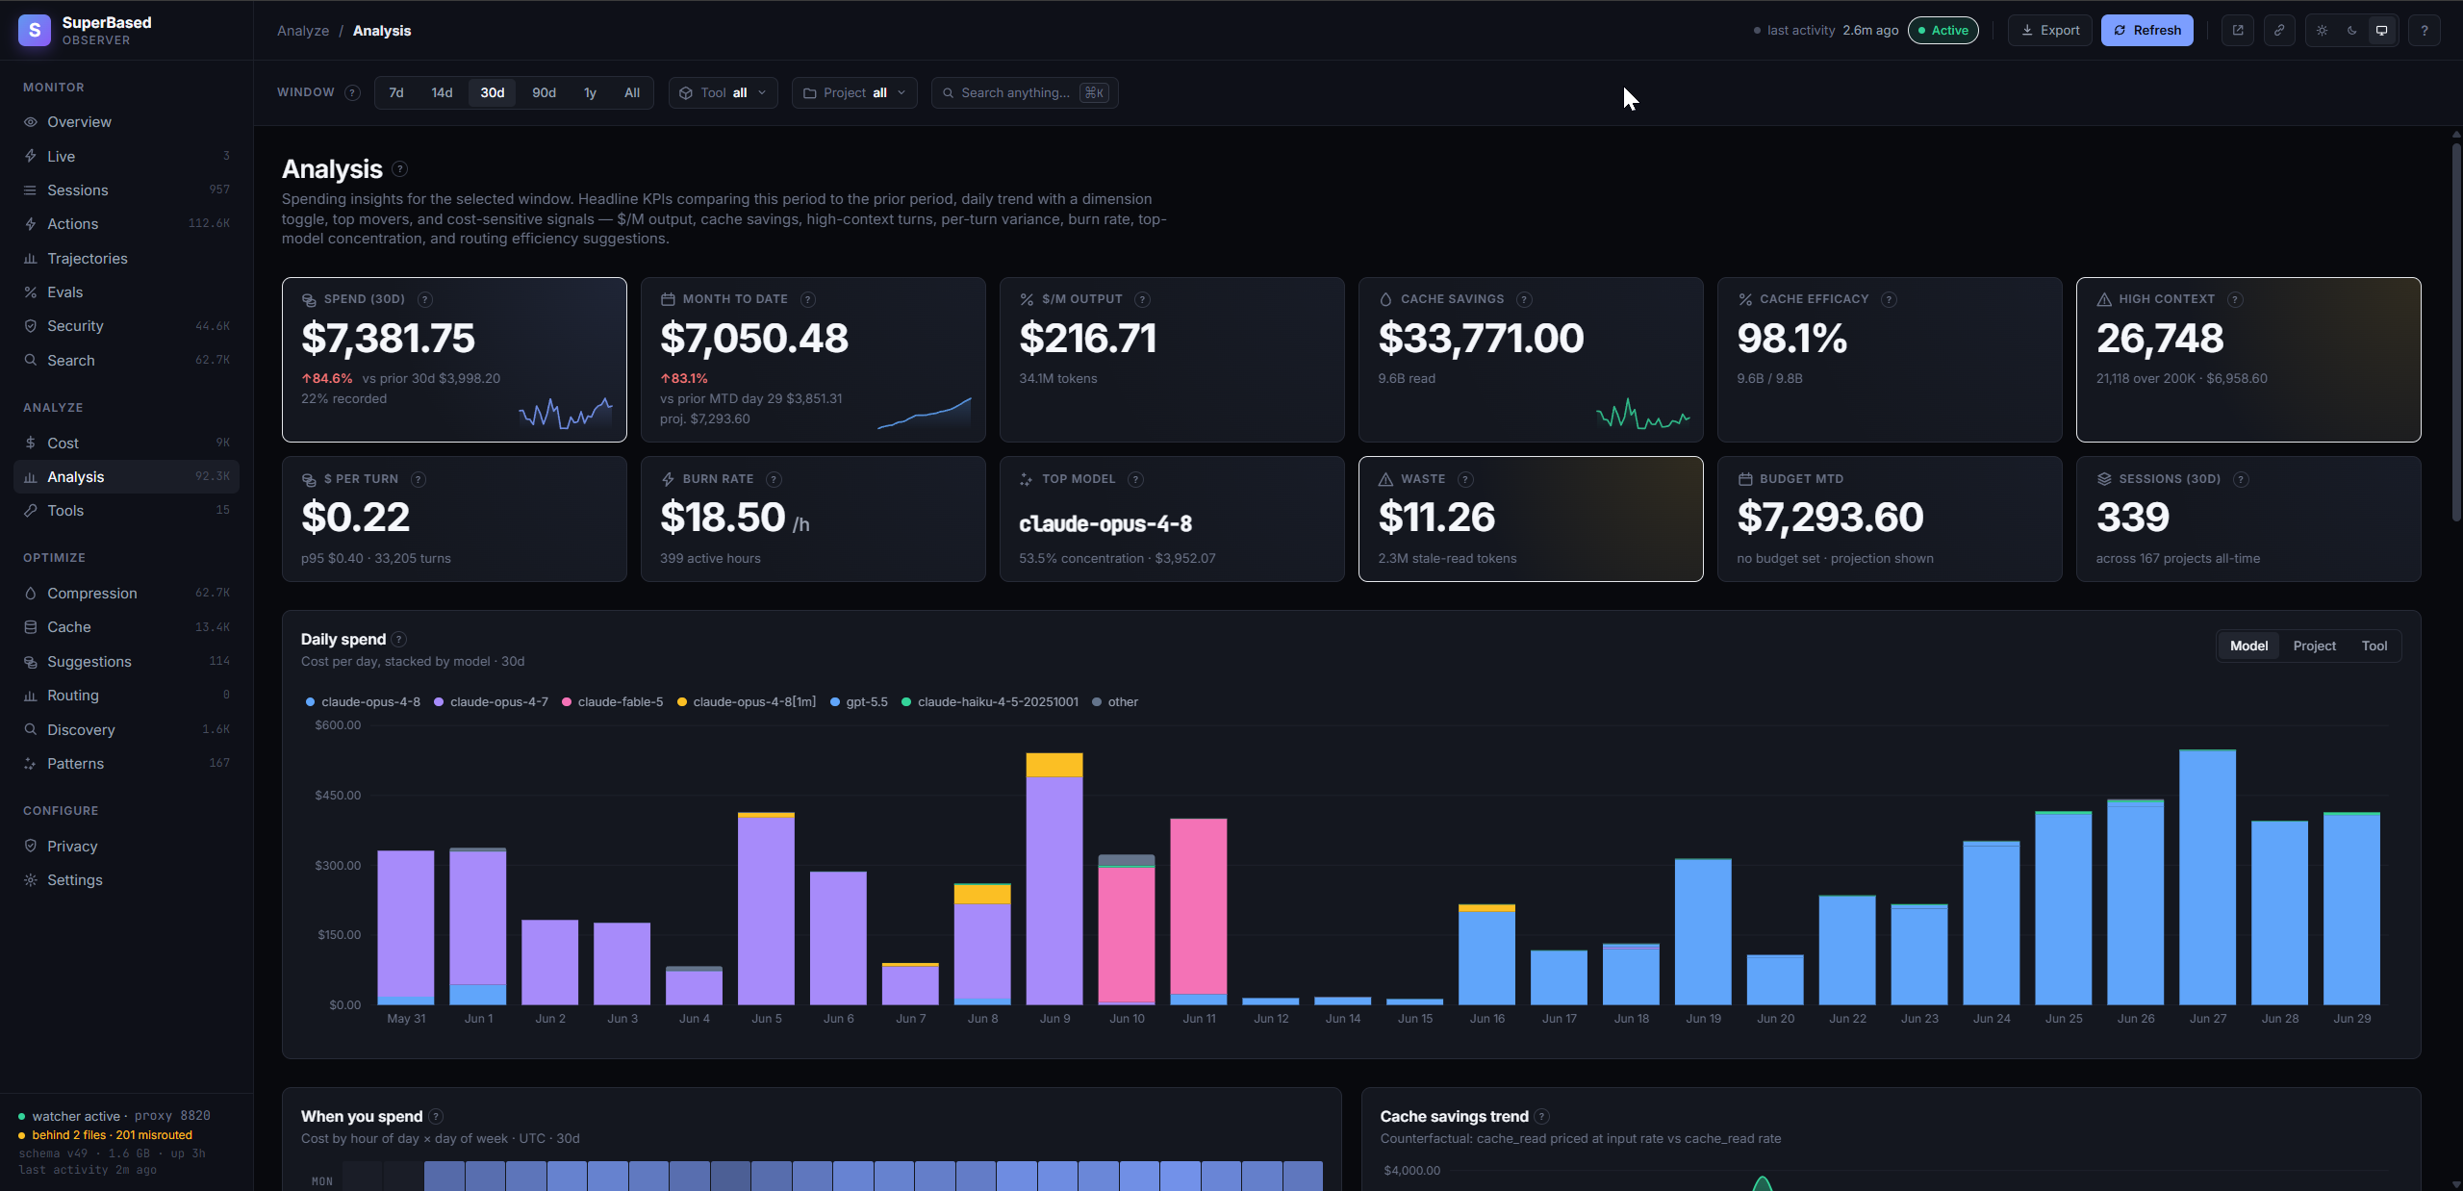This screenshot has height=1191, width=2463.
Task: Open the Tool all filter dropdown
Action: point(724,93)
